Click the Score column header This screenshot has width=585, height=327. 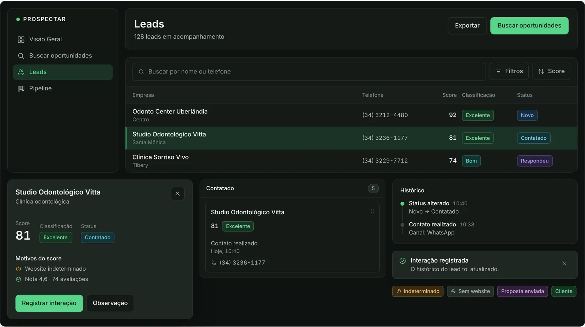[x=449, y=95]
